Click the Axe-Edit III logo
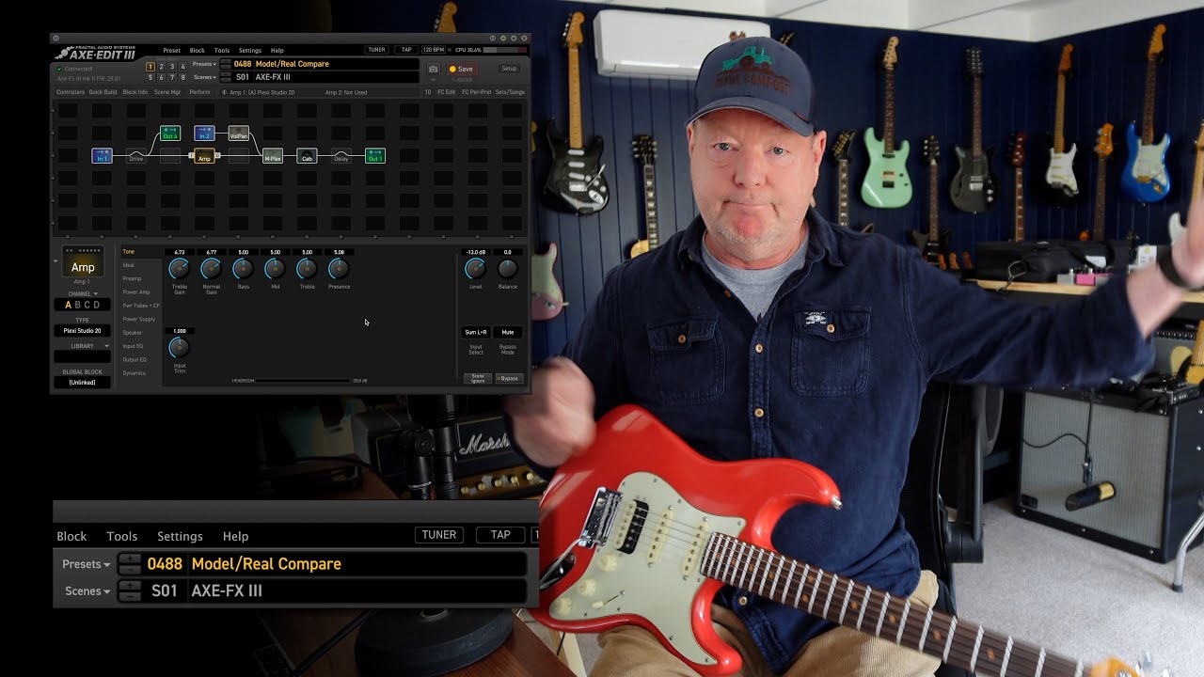1204x677 pixels. pyautogui.click(x=95, y=53)
